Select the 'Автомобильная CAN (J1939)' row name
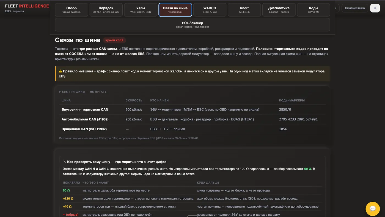 tap(85, 119)
